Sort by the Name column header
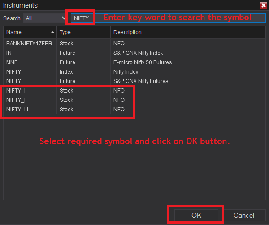The height and width of the screenshot is (225, 269). [x=30, y=32]
